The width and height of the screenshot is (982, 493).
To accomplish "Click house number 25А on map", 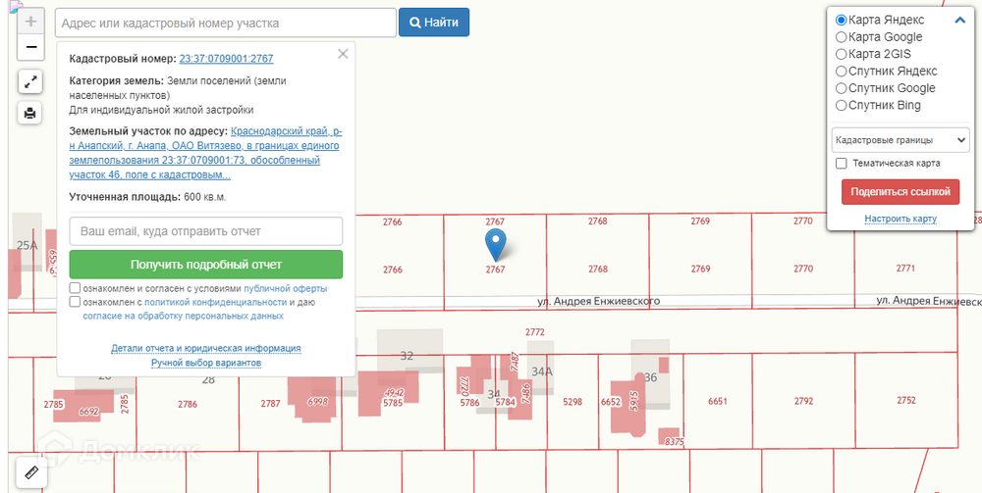I will tap(27, 246).
